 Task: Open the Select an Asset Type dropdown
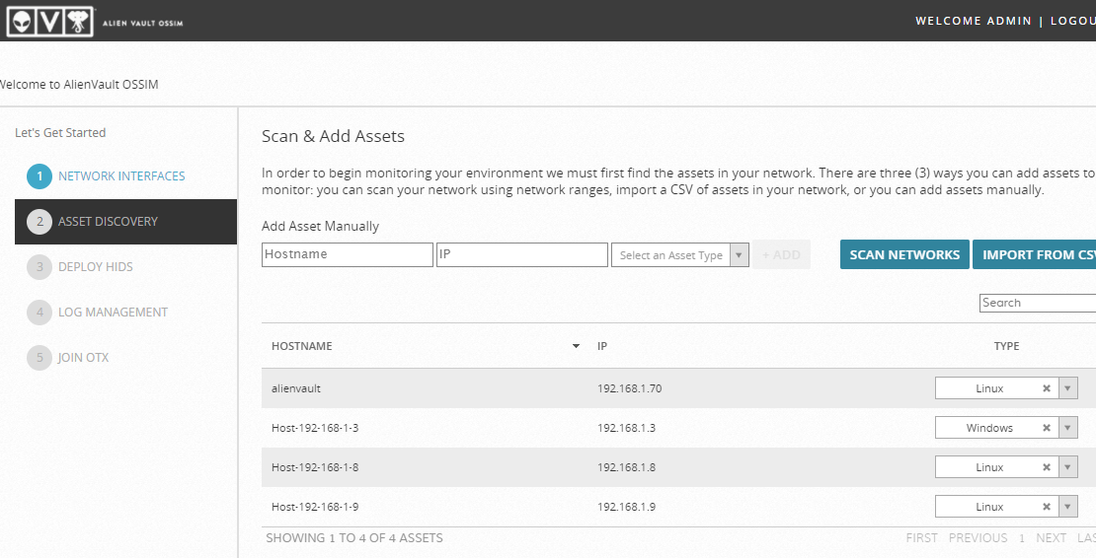(680, 255)
